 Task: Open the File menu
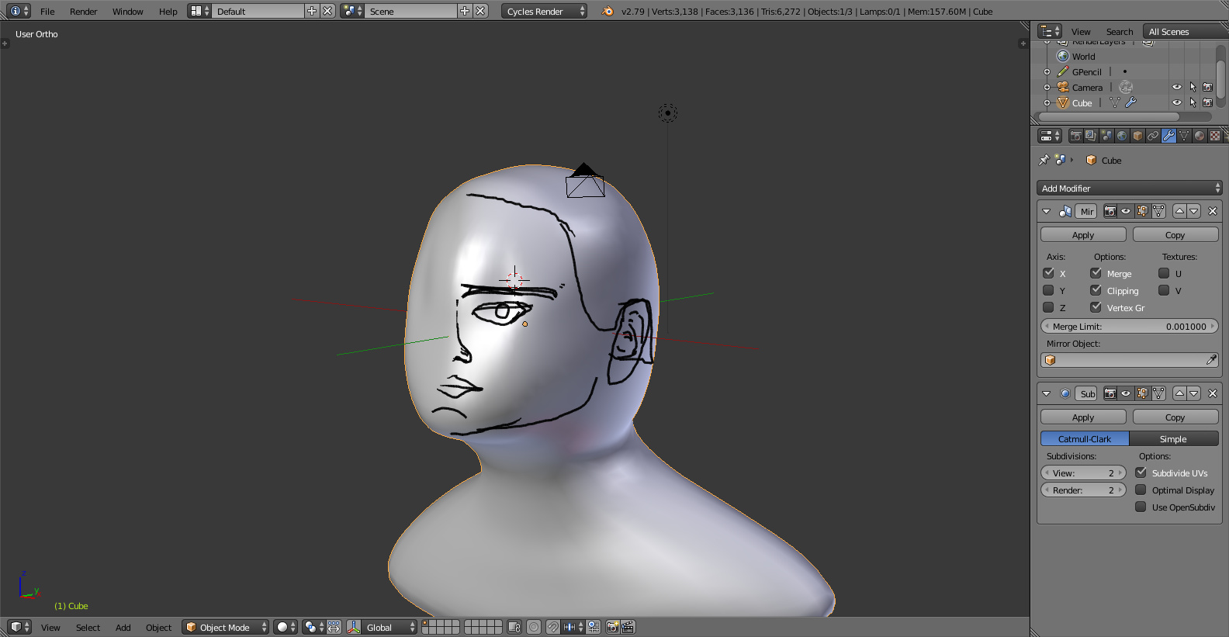tap(47, 11)
